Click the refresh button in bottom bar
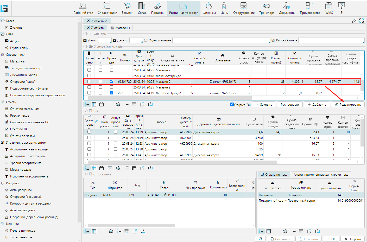 (260, 239)
